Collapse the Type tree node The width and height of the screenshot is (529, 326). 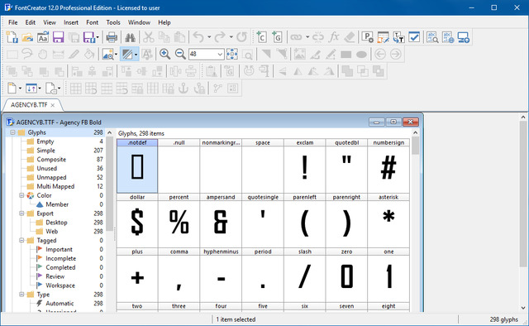click(x=21, y=295)
